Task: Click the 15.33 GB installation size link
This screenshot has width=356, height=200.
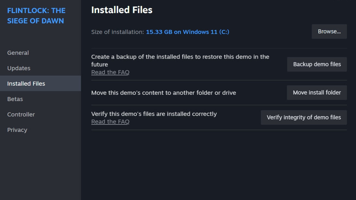Action: click(187, 32)
